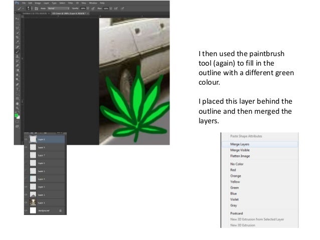Select the Spot Healing Brush tool
Image resolution: width=320 pixels, height=240 pixels.
coord(18,47)
